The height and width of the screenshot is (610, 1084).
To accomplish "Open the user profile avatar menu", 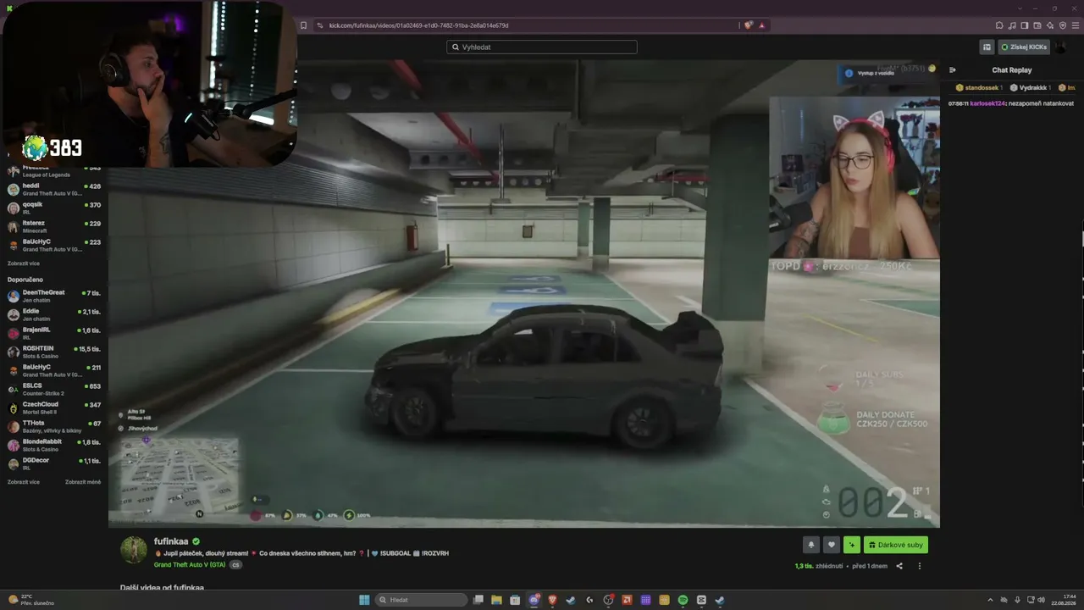I will tap(1060, 47).
